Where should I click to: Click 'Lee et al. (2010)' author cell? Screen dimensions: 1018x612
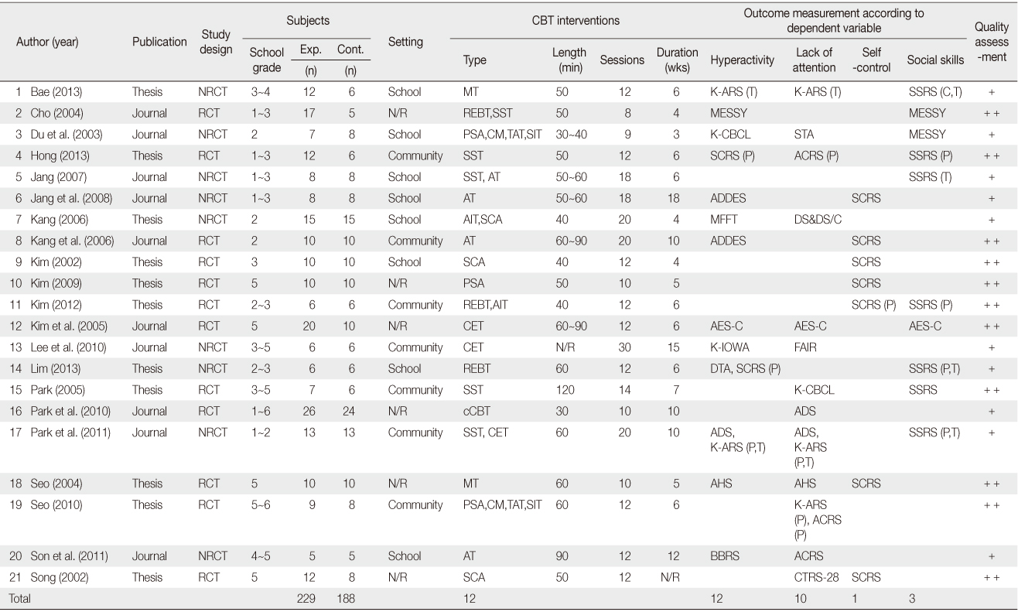[x=69, y=347]
